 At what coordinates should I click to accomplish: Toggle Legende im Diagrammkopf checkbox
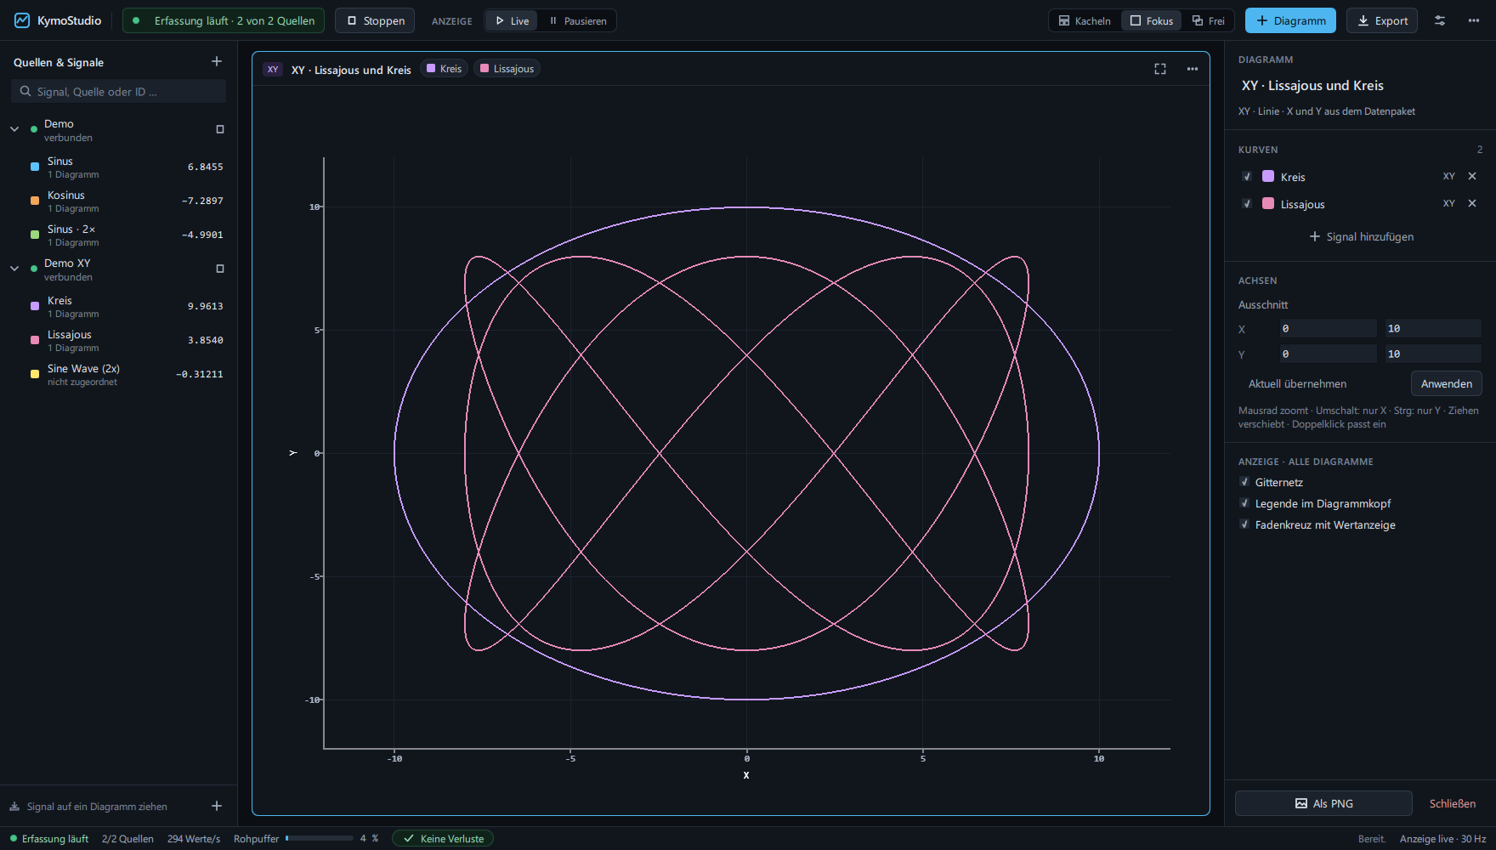point(1244,503)
